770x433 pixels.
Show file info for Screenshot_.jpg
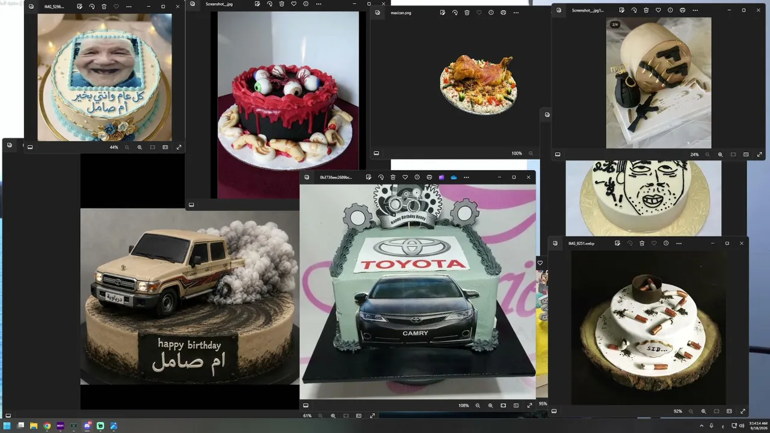pyautogui.click(x=306, y=4)
